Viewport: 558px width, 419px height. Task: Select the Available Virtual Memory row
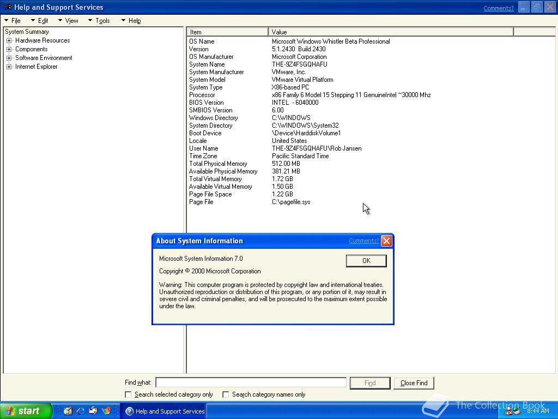point(241,187)
